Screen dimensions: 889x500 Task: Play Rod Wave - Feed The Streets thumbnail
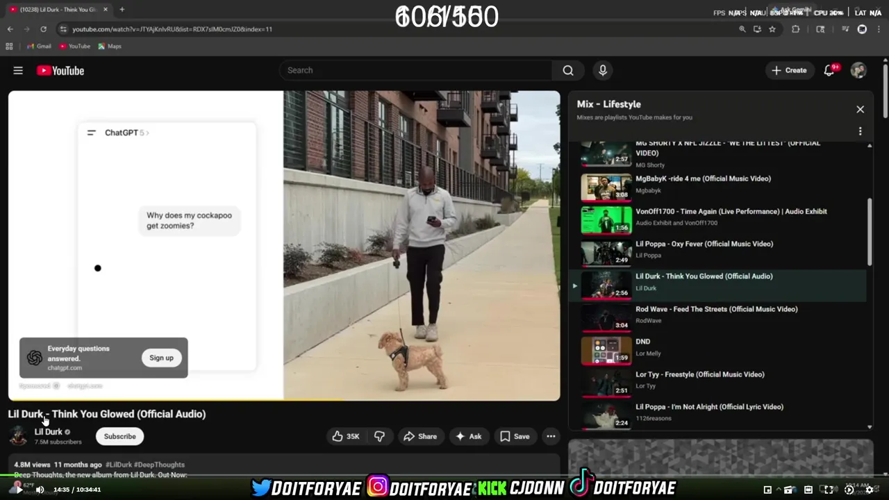pyautogui.click(x=606, y=317)
